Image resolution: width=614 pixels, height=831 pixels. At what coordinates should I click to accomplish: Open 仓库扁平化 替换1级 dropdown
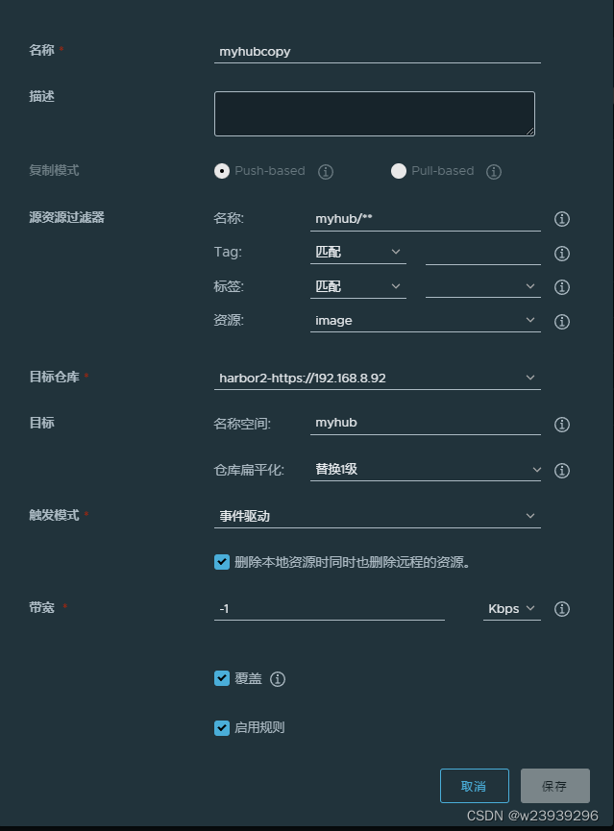point(426,470)
